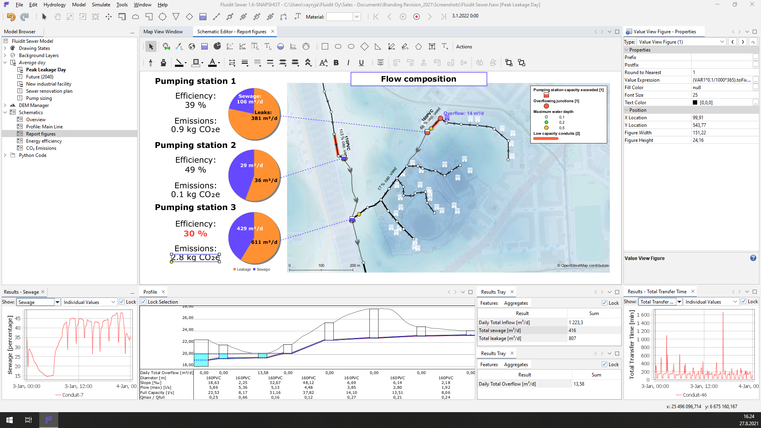Image resolution: width=761 pixels, height=428 pixels.
Task: Collapse the Average day scenario node
Action: click(x=5, y=63)
